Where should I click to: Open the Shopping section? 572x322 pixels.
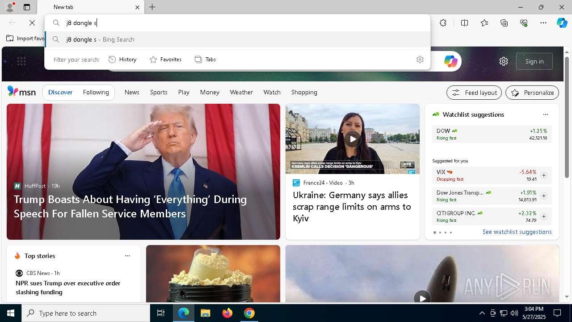(304, 92)
